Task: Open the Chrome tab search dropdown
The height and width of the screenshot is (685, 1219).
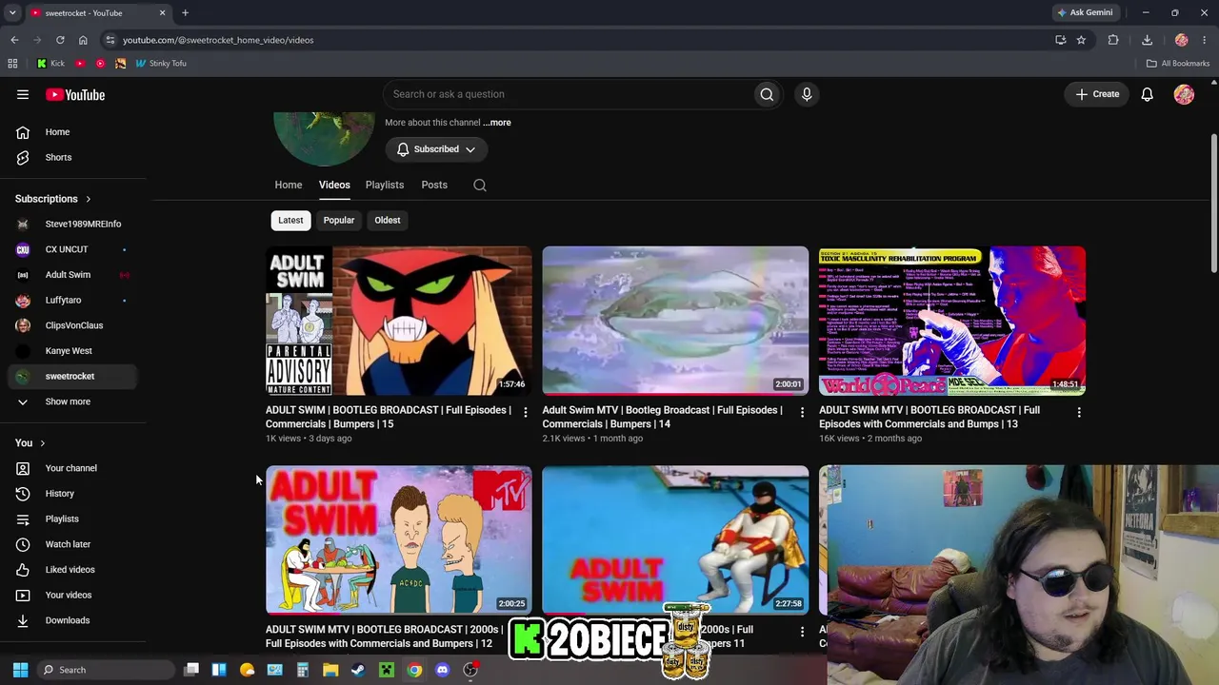Action: pyautogui.click(x=12, y=12)
